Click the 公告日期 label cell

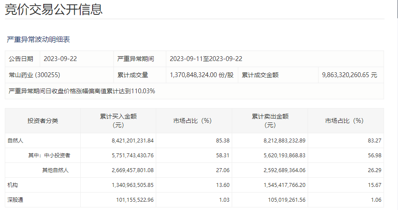pos(21,59)
